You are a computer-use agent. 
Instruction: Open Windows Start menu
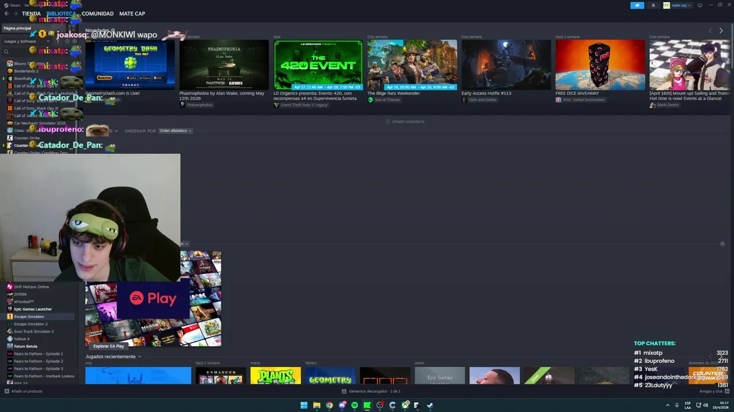point(304,405)
